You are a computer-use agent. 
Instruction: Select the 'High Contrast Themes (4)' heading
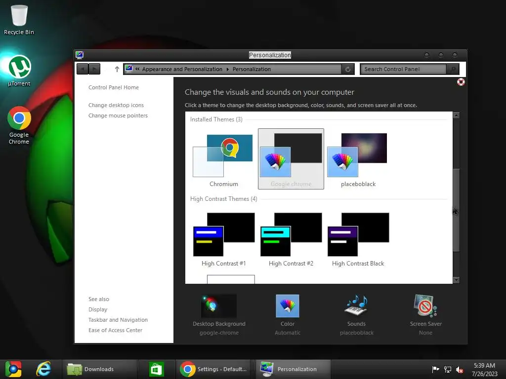pyautogui.click(x=224, y=199)
